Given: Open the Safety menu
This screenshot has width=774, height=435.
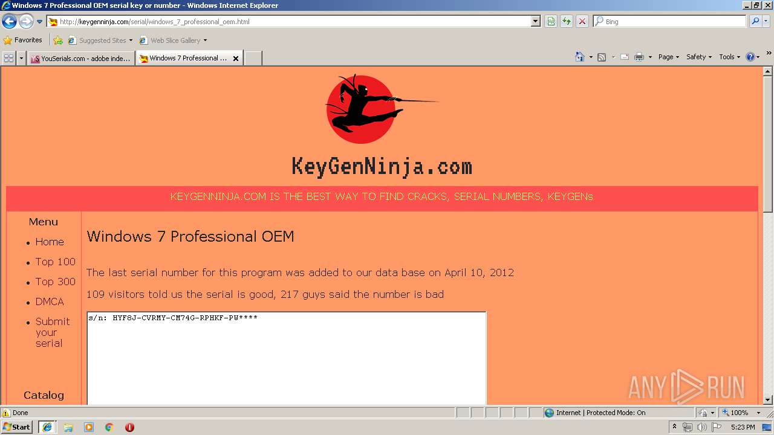Looking at the screenshot, I should pyautogui.click(x=698, y=57).
